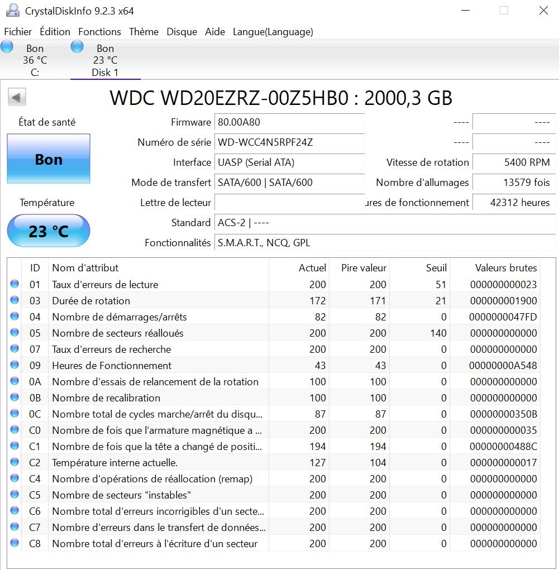Click the Interface field UASP (Serial ATA)
559x570 pixels.
289,162
